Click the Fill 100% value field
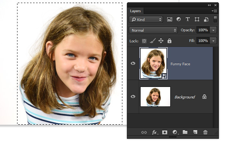The width and height of the screenshot is (228, 143). click(203, 41)
